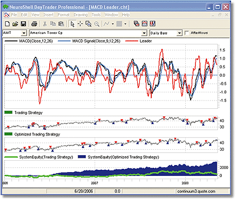Open the View menu

(36, 15)
